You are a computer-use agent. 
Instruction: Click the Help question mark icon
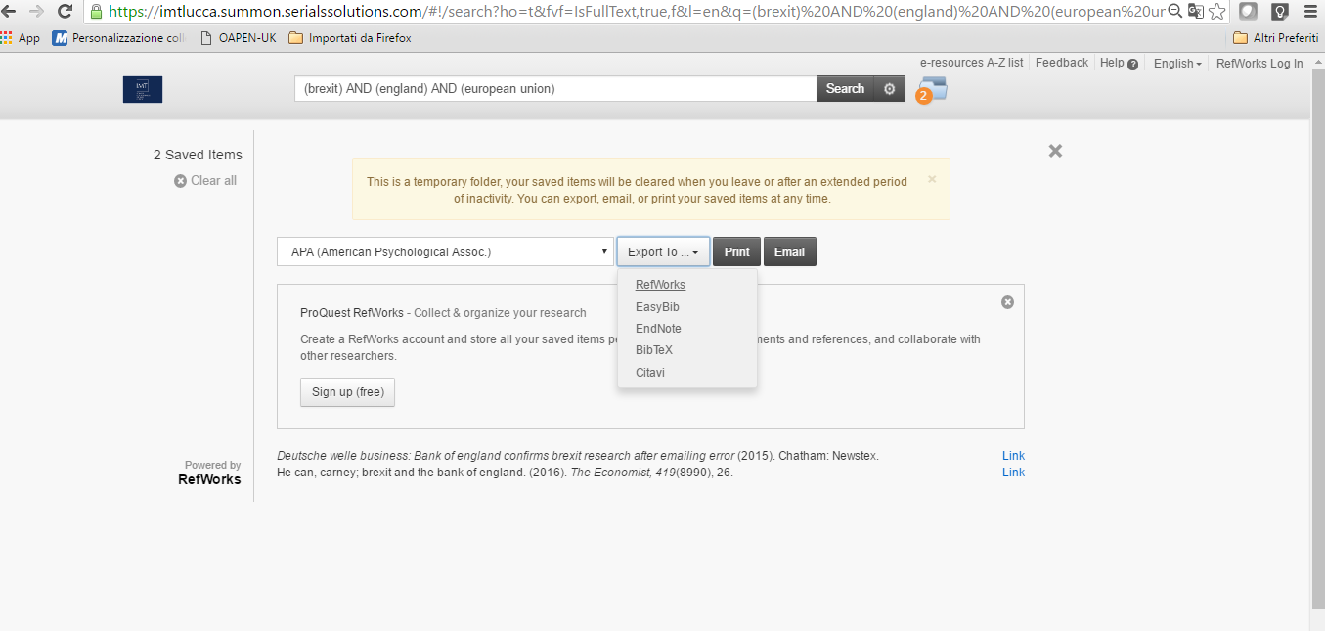(x=1132, y=64)
